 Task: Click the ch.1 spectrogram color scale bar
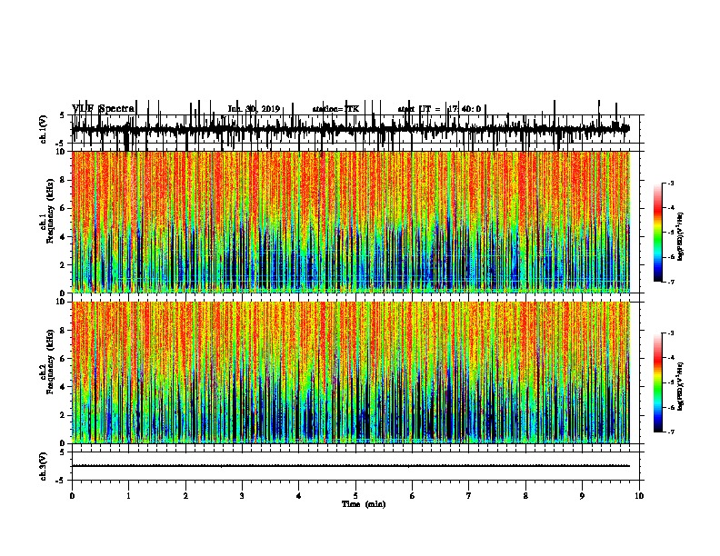pos(658,233)
